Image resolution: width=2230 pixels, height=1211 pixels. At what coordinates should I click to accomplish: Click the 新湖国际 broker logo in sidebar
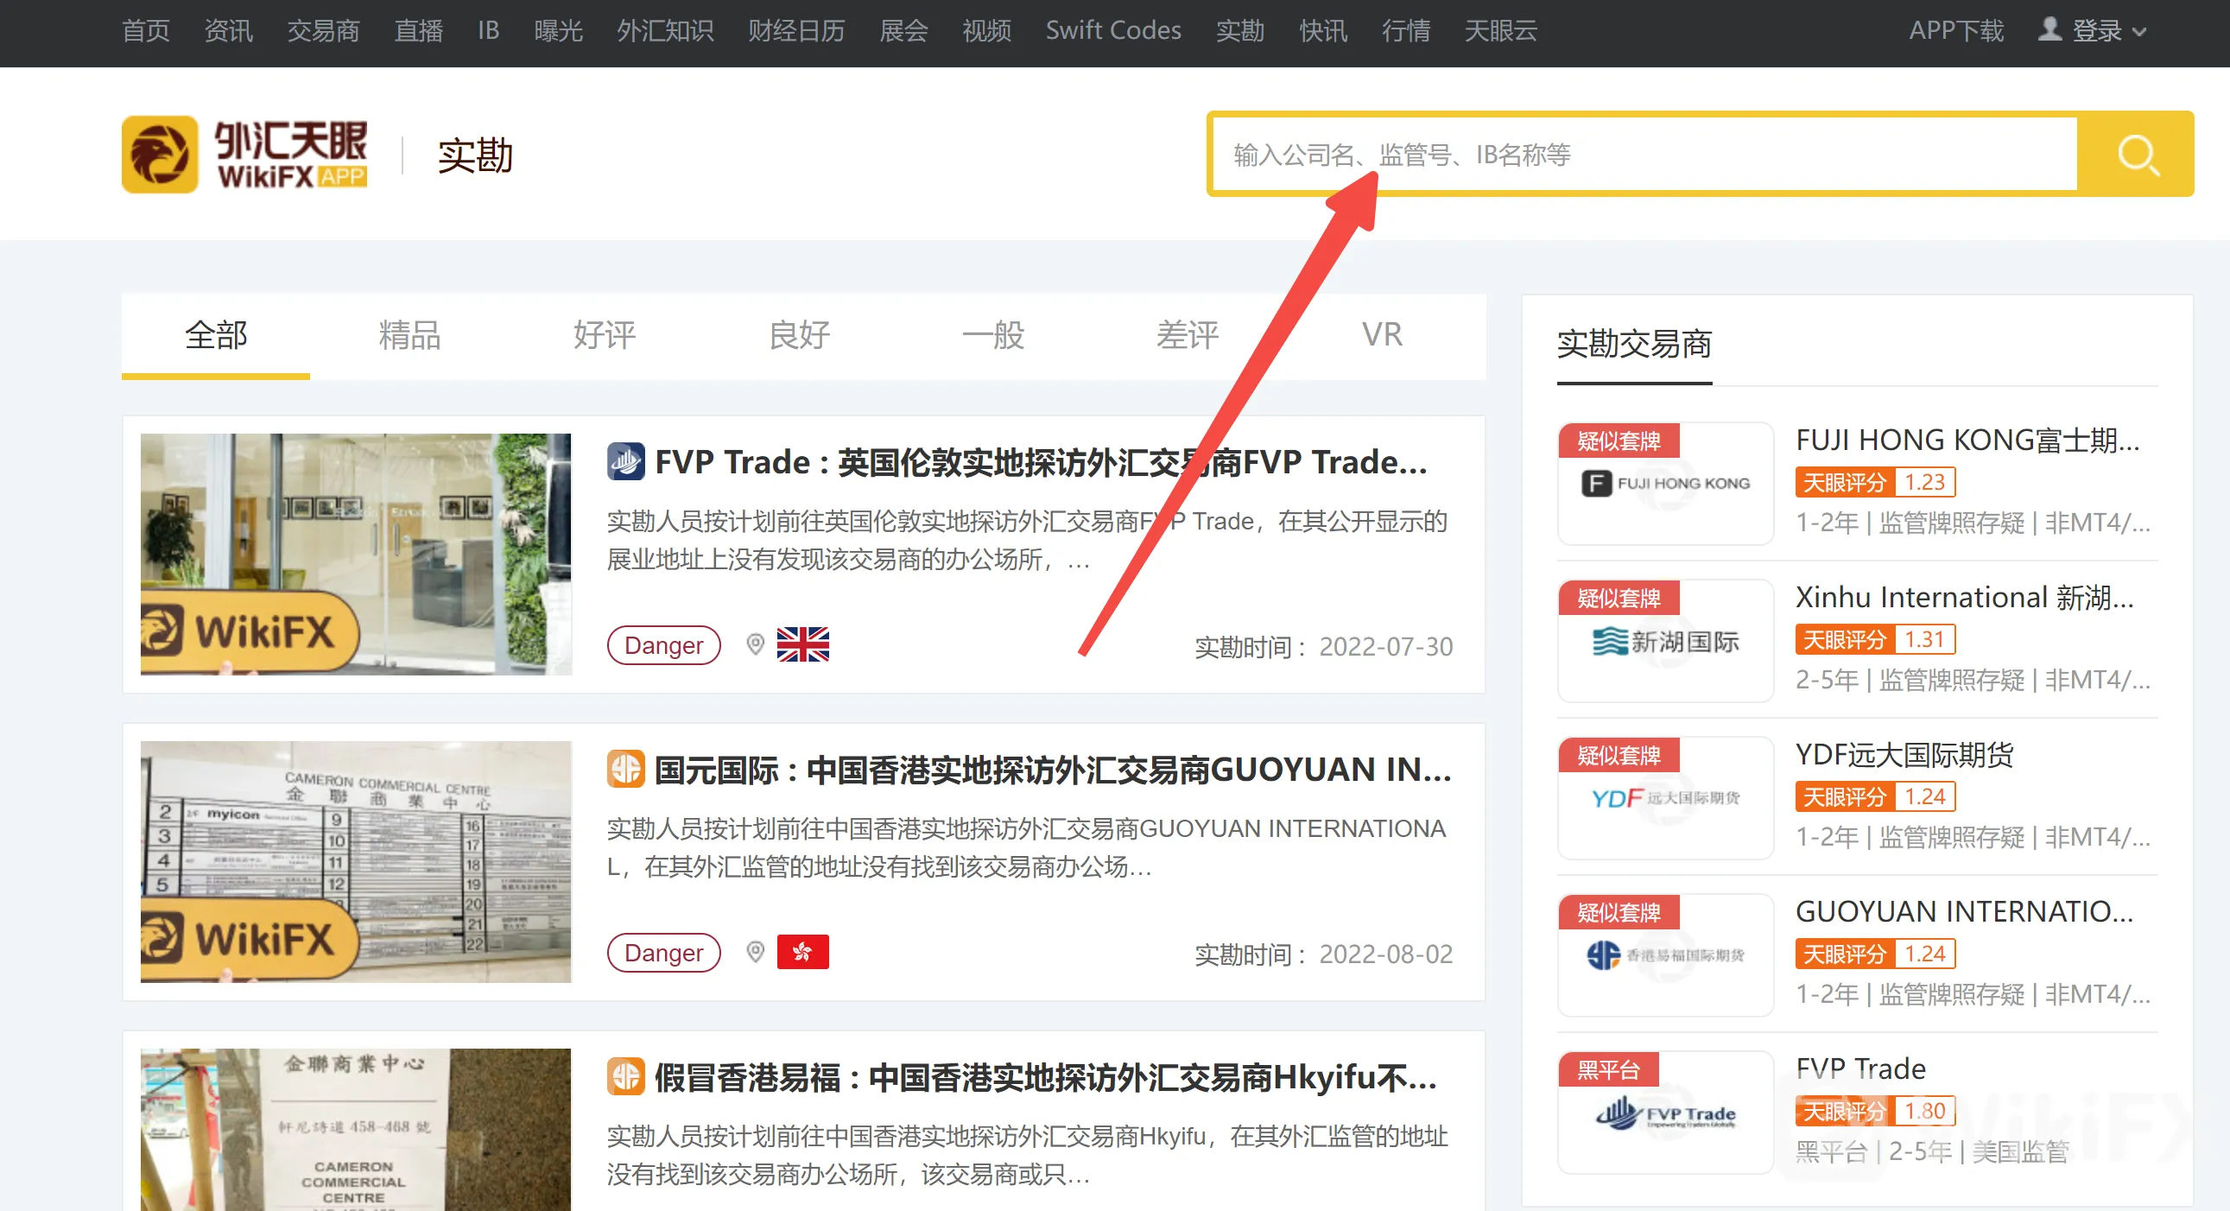pyautogui.click(x=1665, y=641)
